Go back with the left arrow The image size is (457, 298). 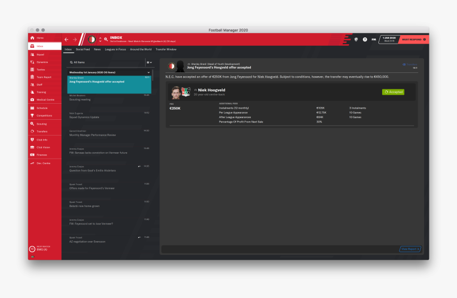(x=66, y=39)
